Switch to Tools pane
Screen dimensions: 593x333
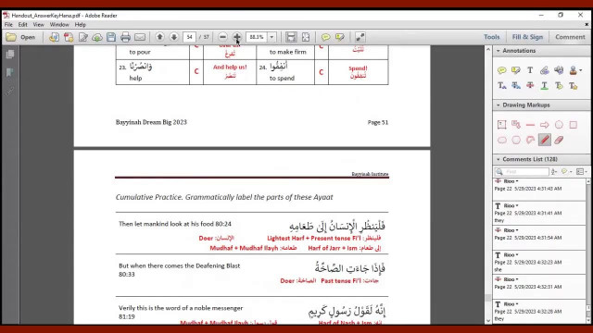pos(492,37)
